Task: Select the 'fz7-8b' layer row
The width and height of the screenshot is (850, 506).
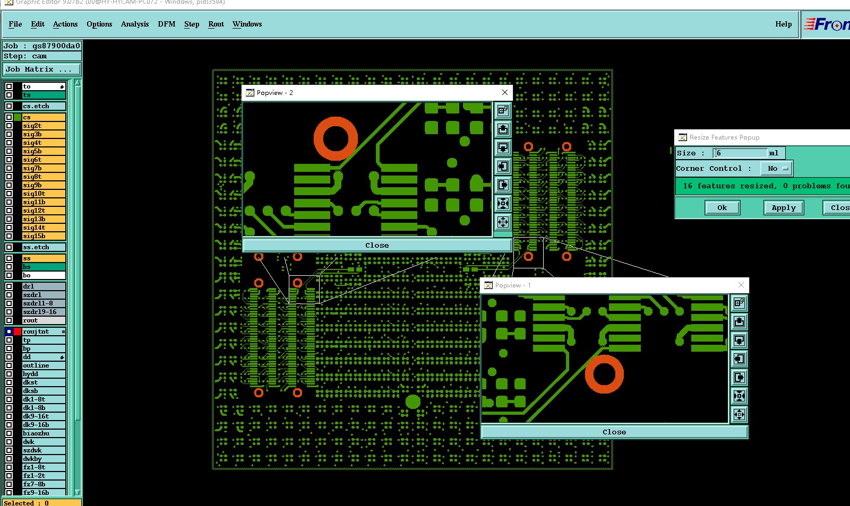Action: click(44, 484)
